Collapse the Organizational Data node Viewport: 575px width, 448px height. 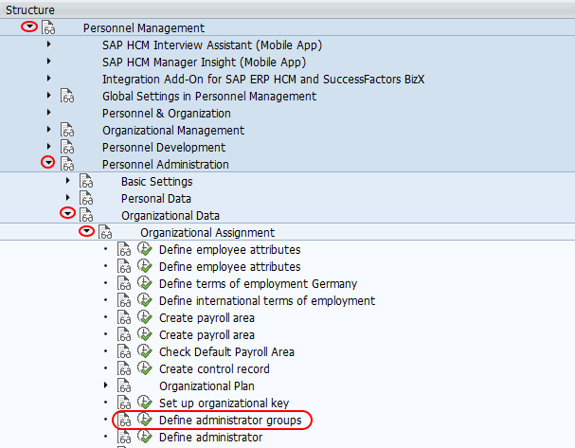(x=67, y=213)
